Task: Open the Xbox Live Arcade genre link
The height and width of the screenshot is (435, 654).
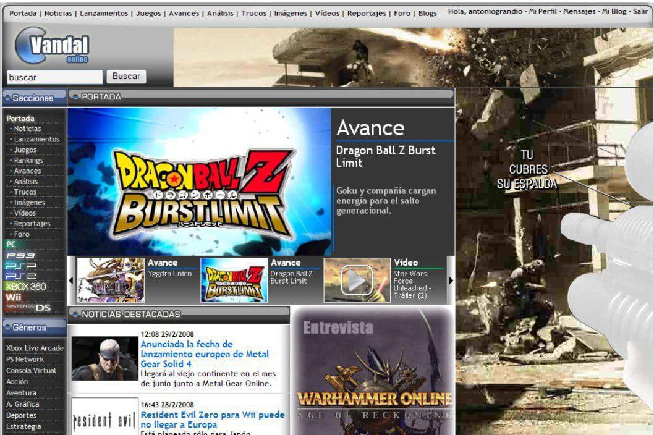Action: 35,348
